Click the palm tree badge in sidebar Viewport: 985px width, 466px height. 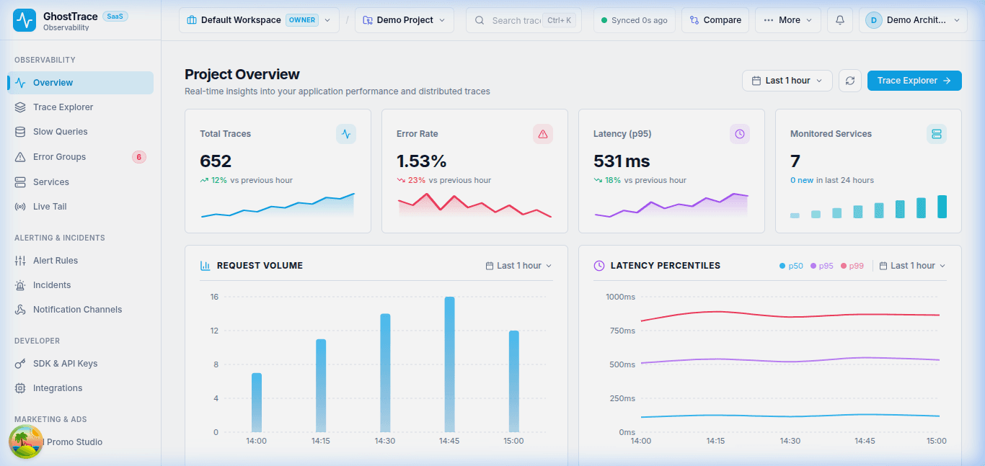pyautogui.click(x=26, y=442)
